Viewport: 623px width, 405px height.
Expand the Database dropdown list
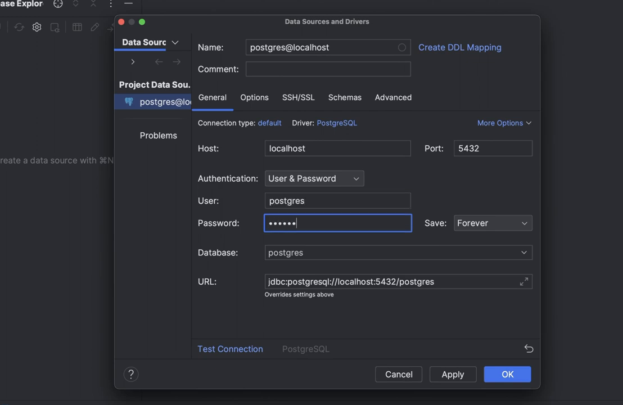[523, 253]
